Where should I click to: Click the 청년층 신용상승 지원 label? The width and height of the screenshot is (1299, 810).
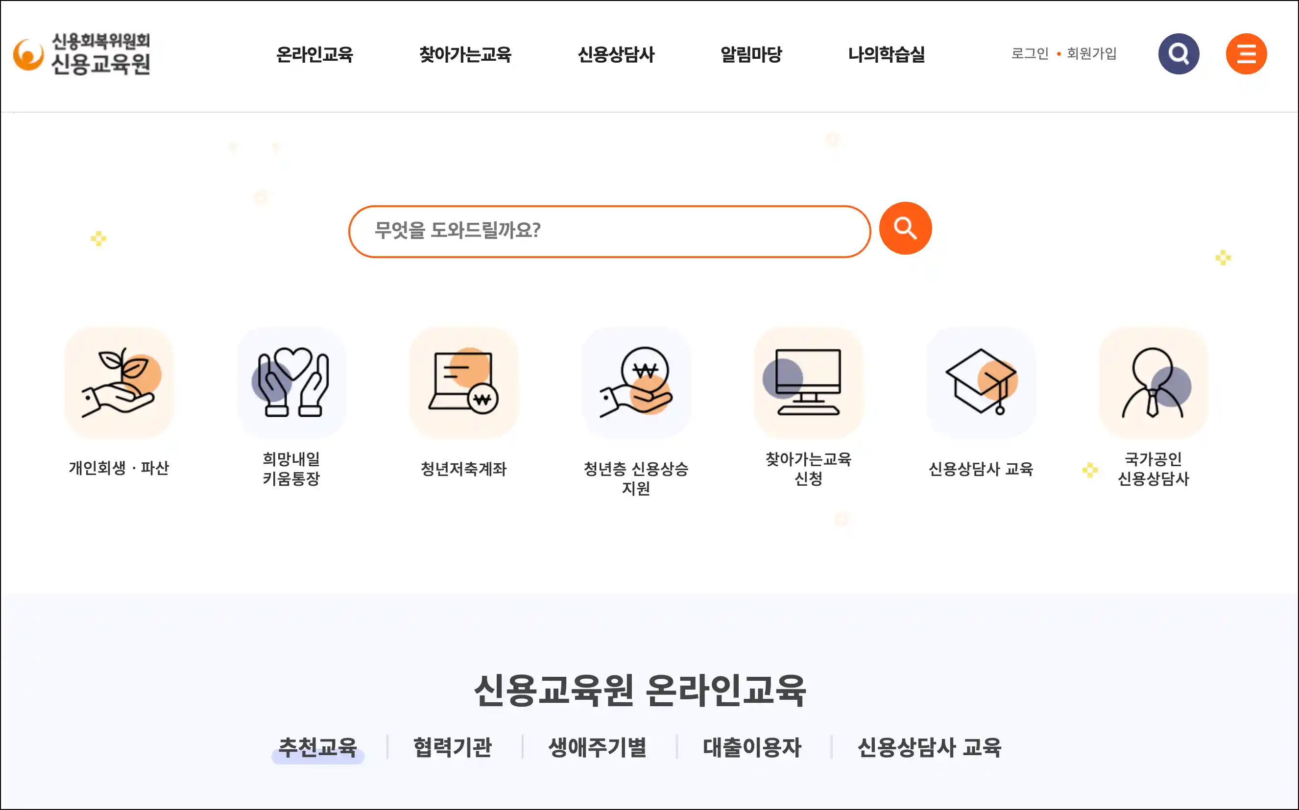(636, 478)
